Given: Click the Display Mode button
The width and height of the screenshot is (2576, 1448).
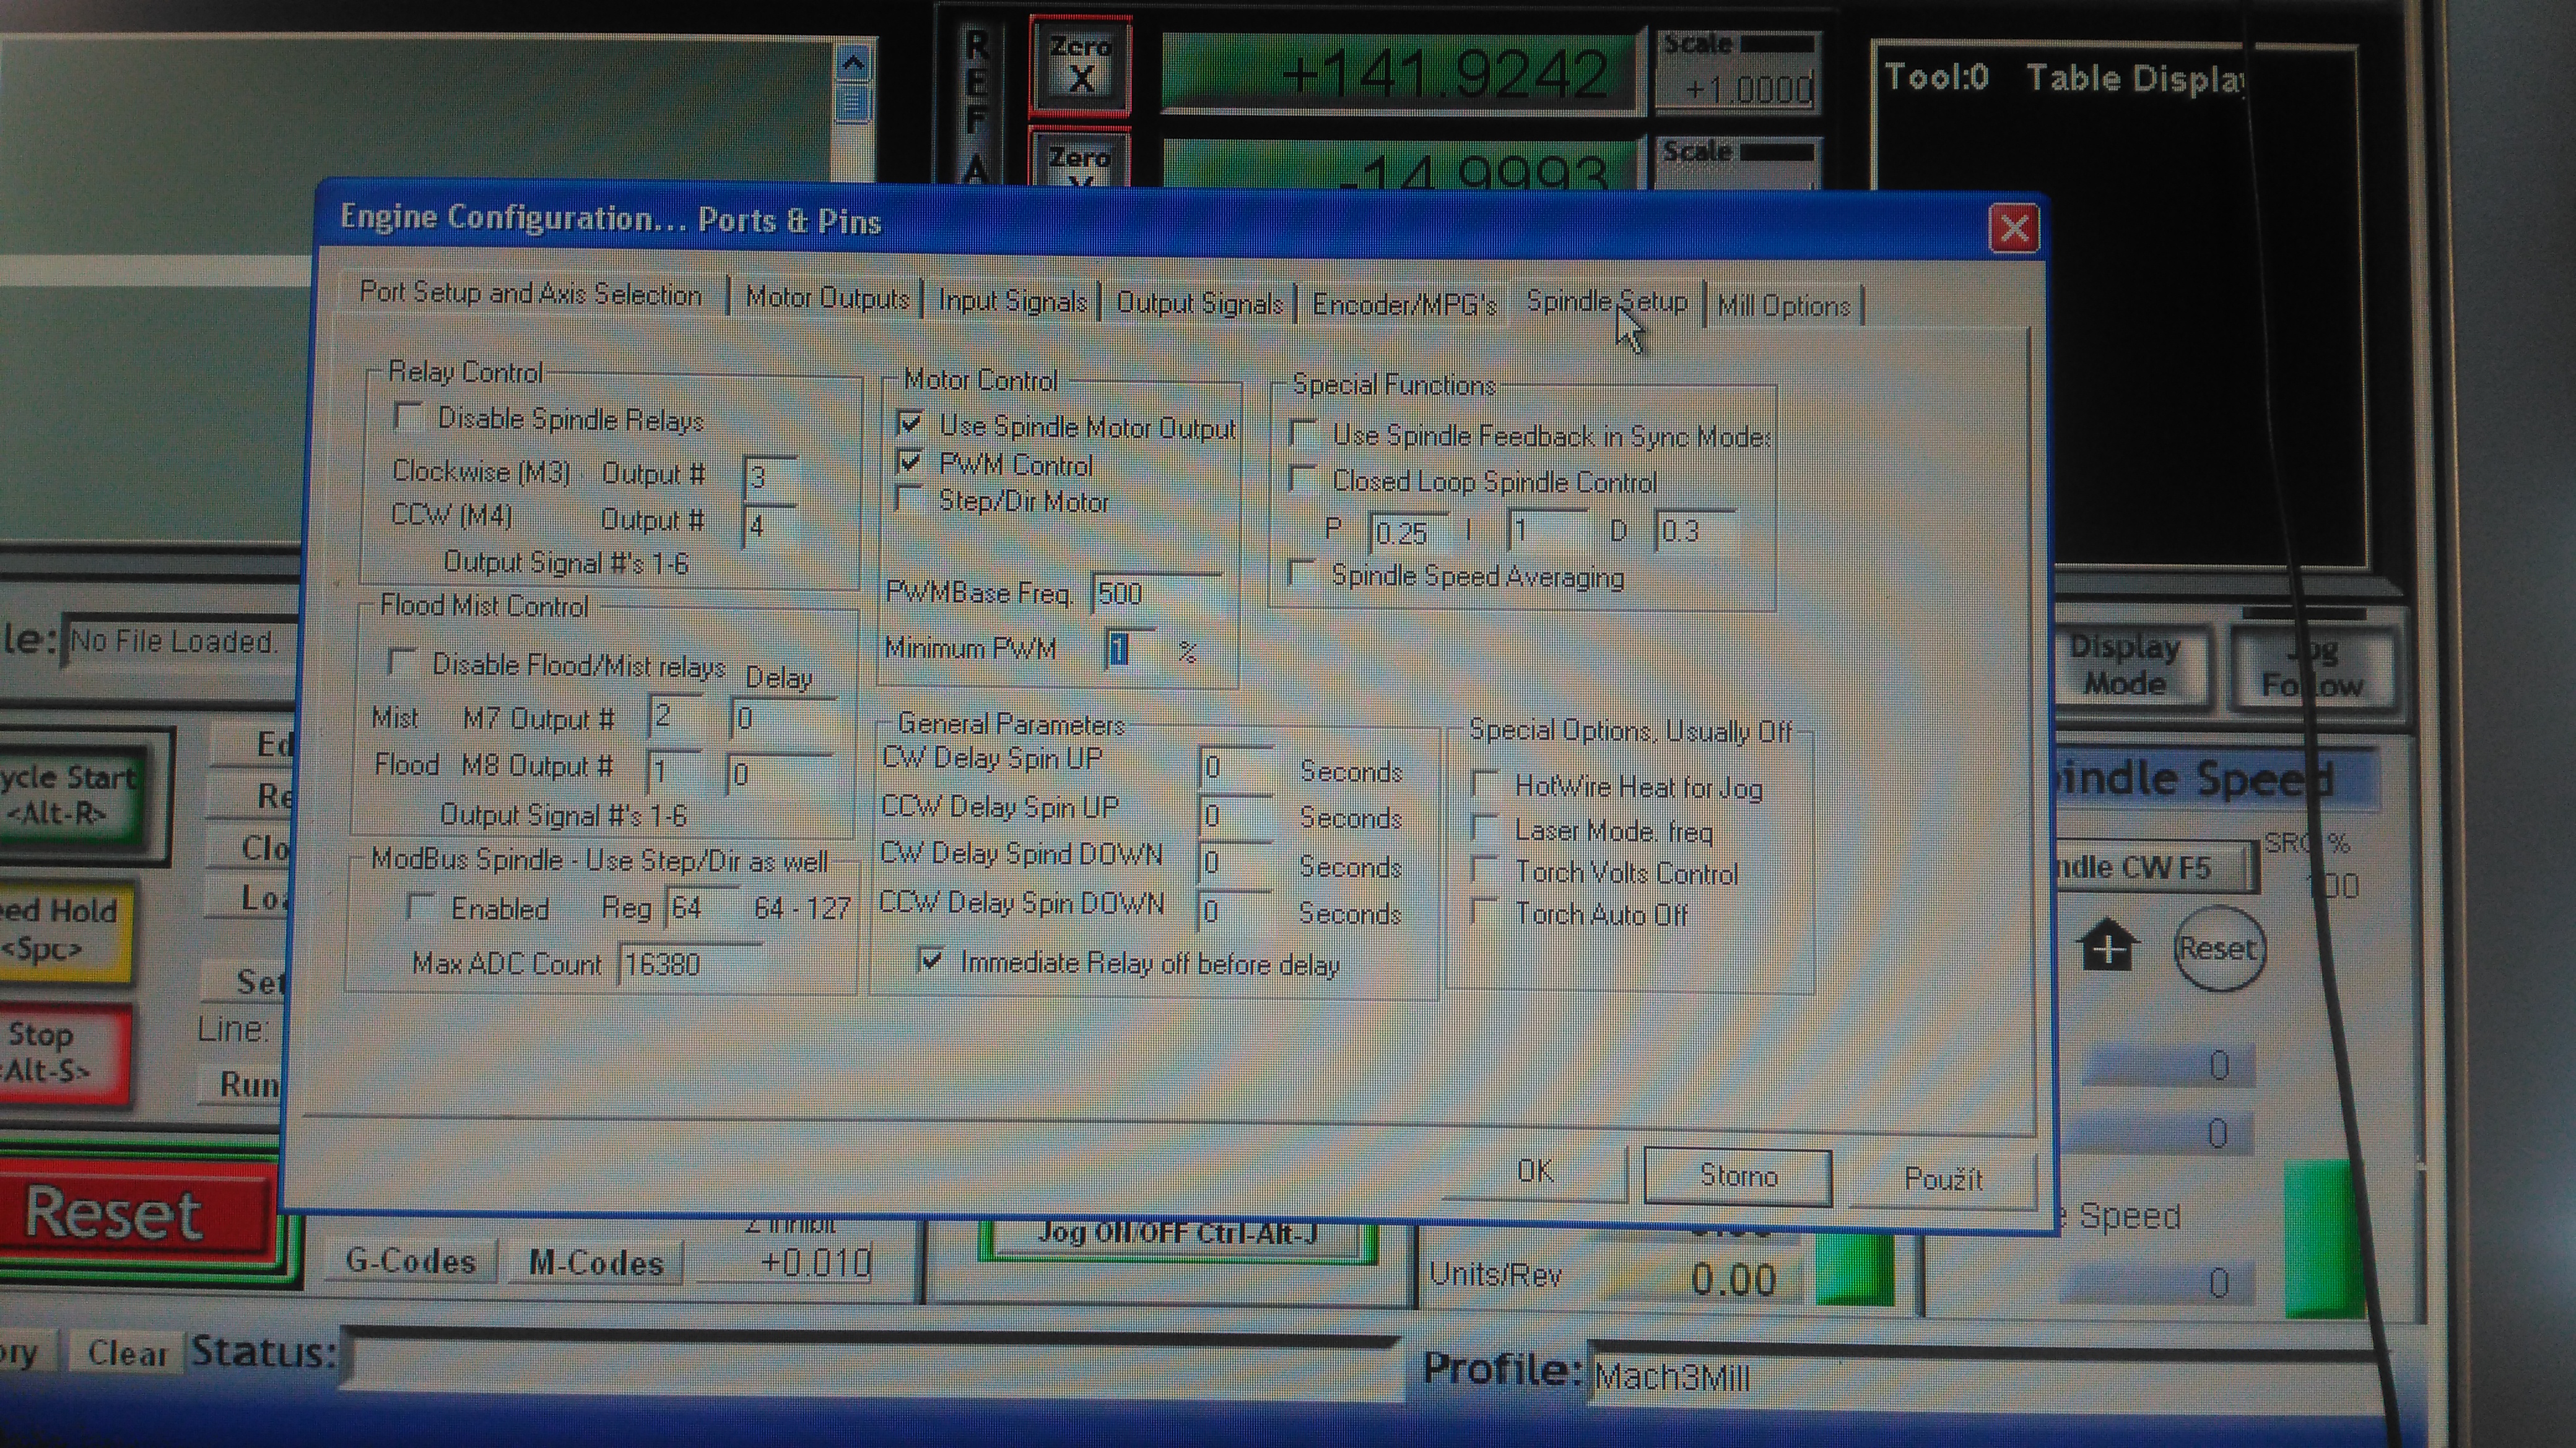Looking at the screenshot, I should tap(2125, 665).
